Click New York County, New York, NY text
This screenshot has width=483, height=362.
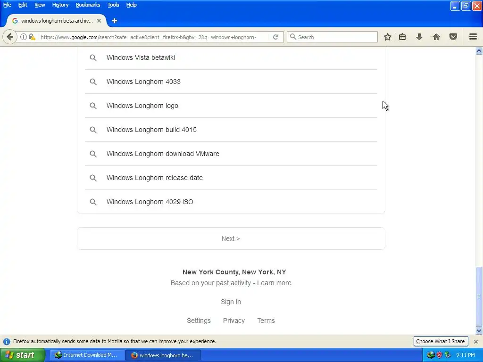234,272
